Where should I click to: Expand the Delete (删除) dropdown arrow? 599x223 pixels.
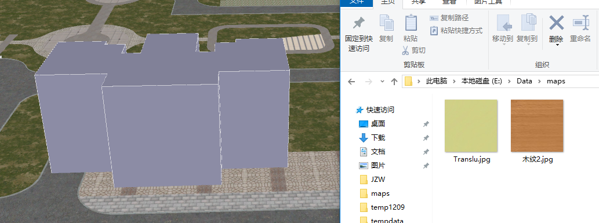pyautogui.click(x=557, y=45)
